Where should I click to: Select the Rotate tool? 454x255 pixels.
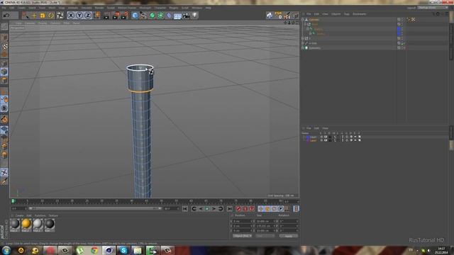[51, 15]
